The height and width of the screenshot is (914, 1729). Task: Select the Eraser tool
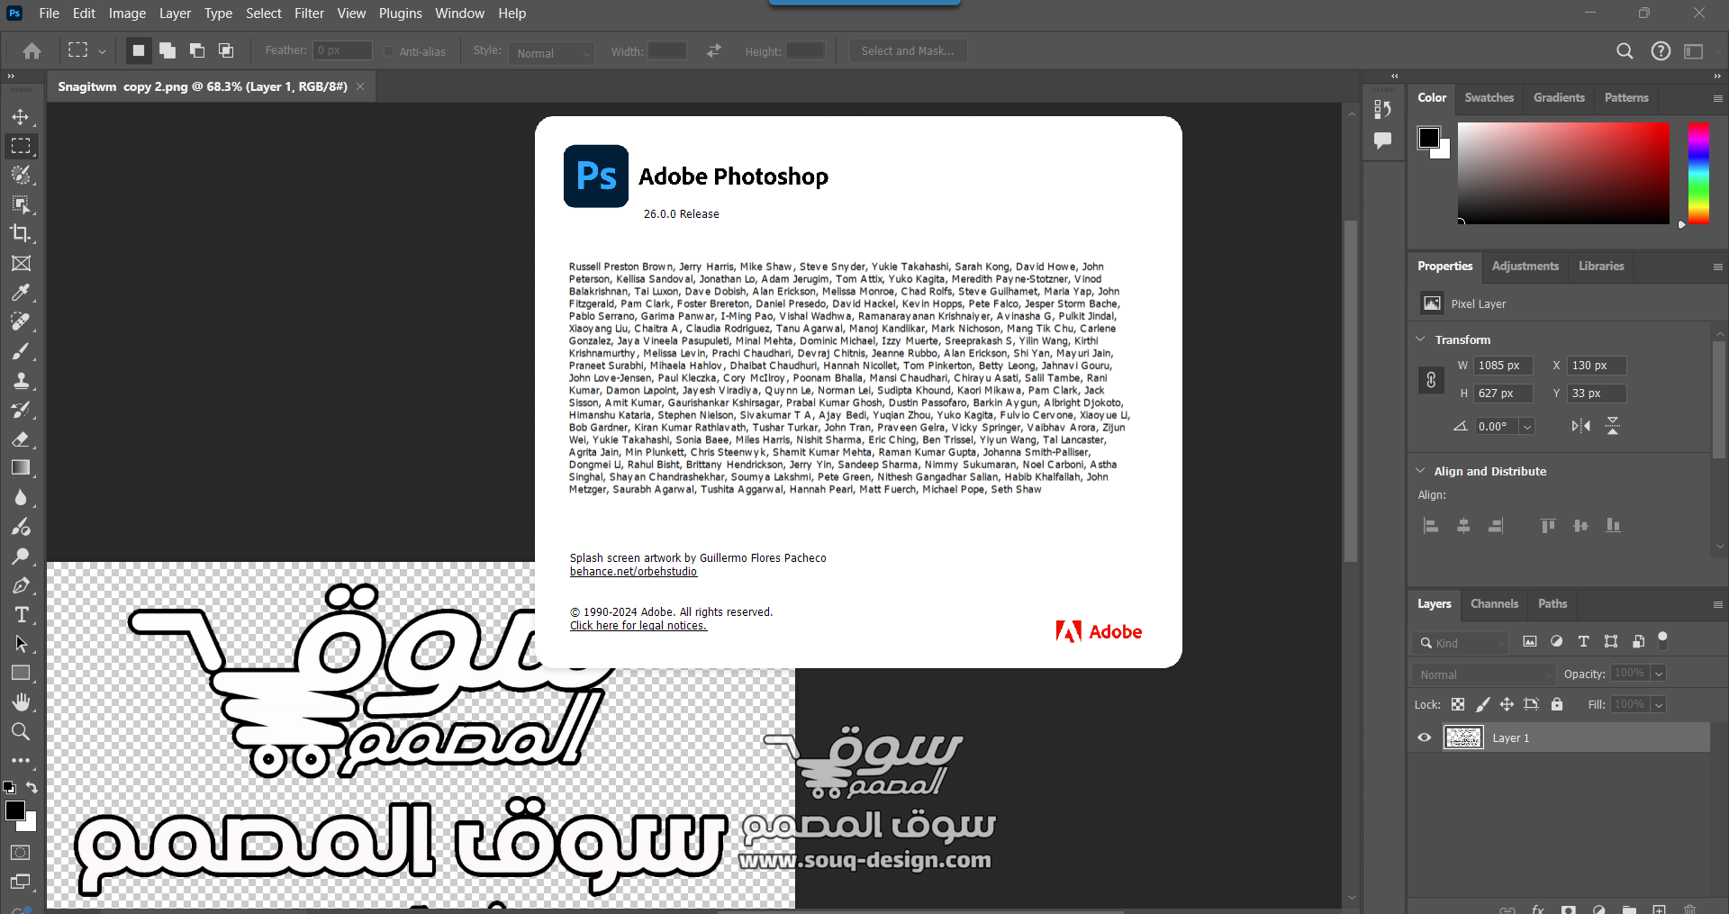point(21,439)
